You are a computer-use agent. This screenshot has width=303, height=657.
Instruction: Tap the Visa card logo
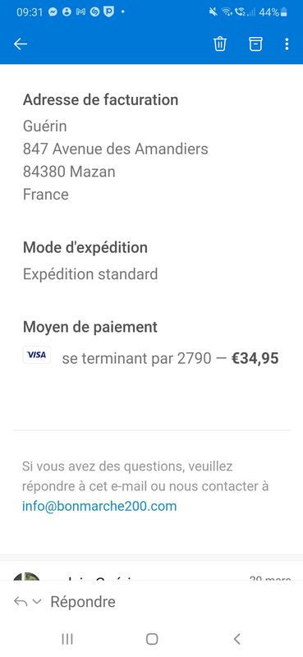(x=36, y=355)
